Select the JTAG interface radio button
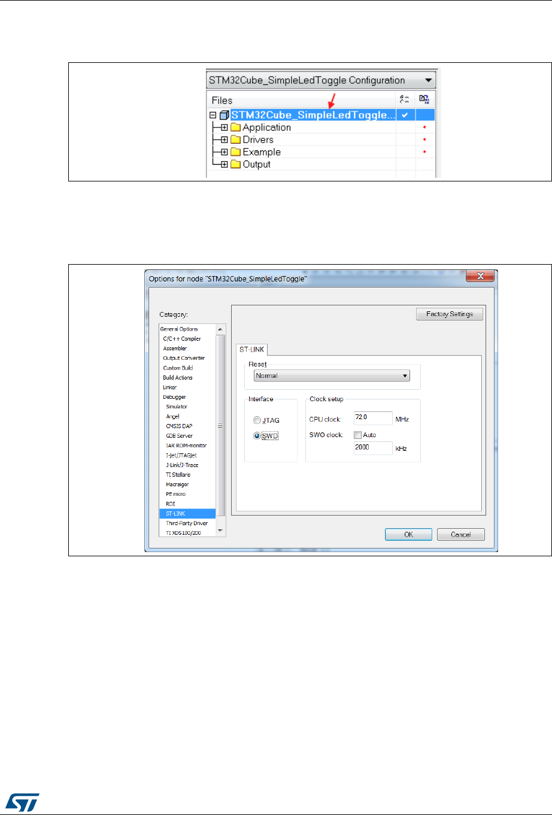 pos(257,420)
